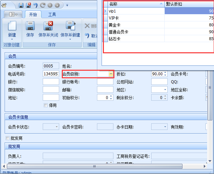Open the 会员级别 dropdown arrow
The width and height of the screenshot is (214, 174).
tap(111, 74)
